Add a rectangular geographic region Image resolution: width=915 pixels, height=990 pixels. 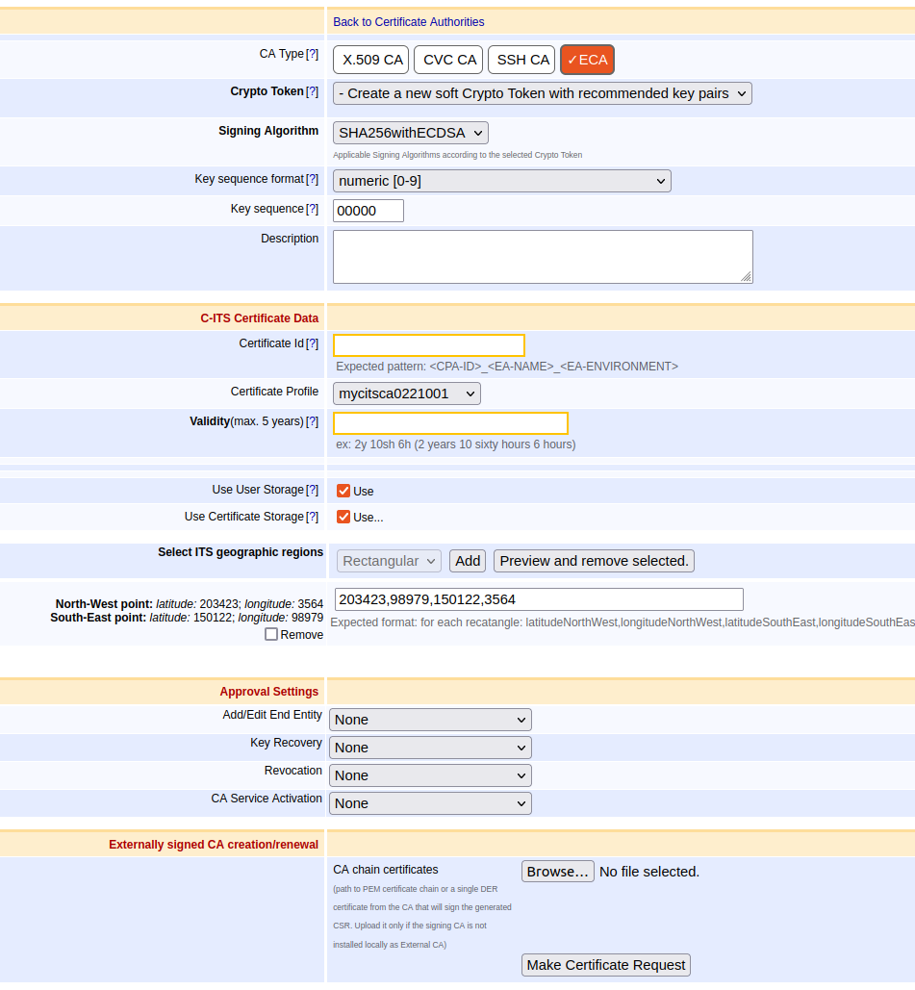pyautogui.click(x=467, y=560)
